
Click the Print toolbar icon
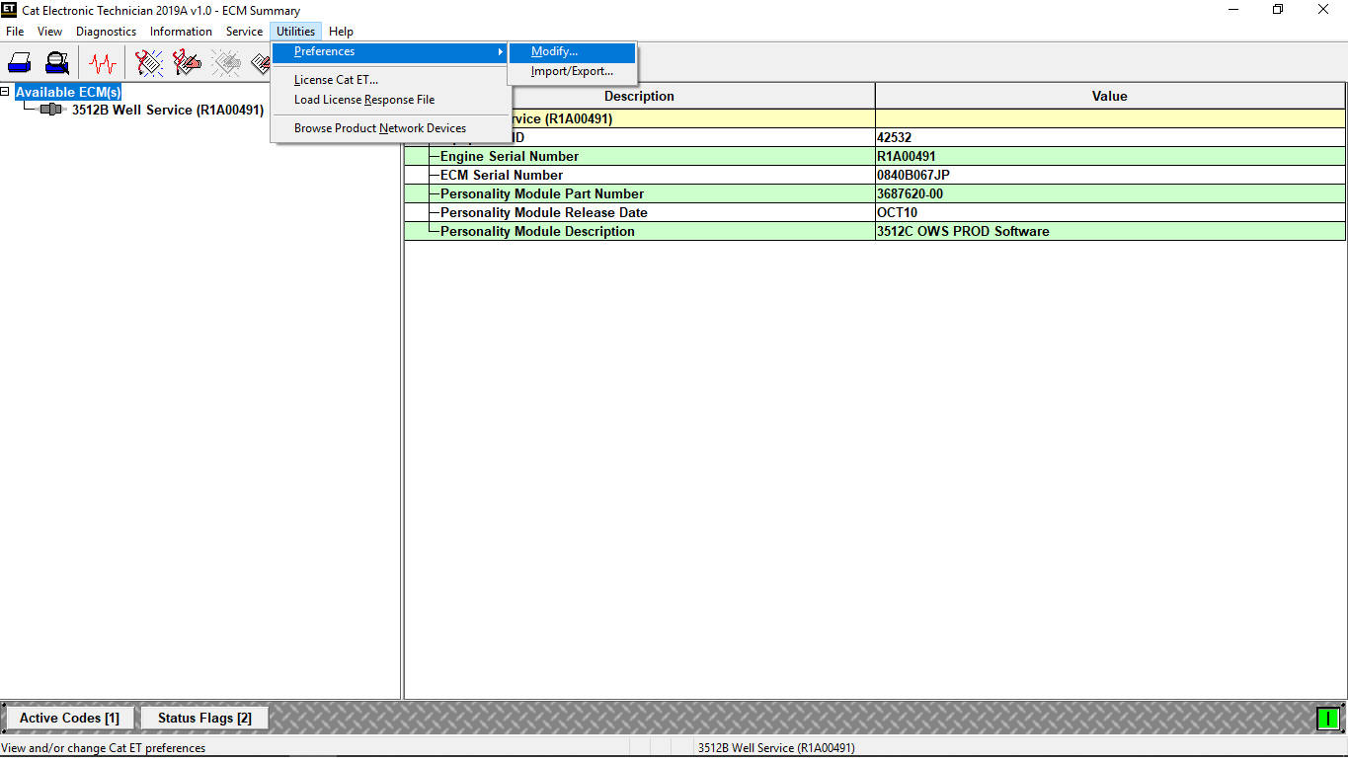(20, 63)
